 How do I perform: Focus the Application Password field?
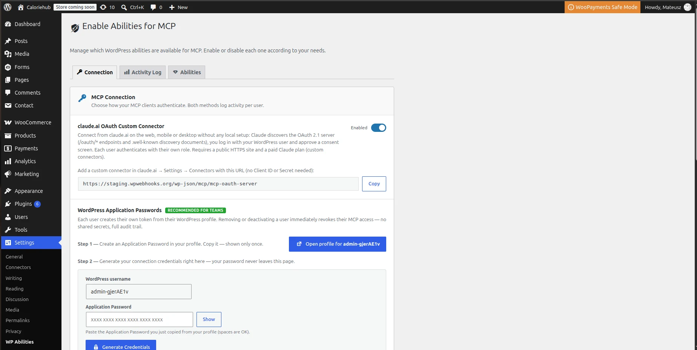[x=139, y=319]
